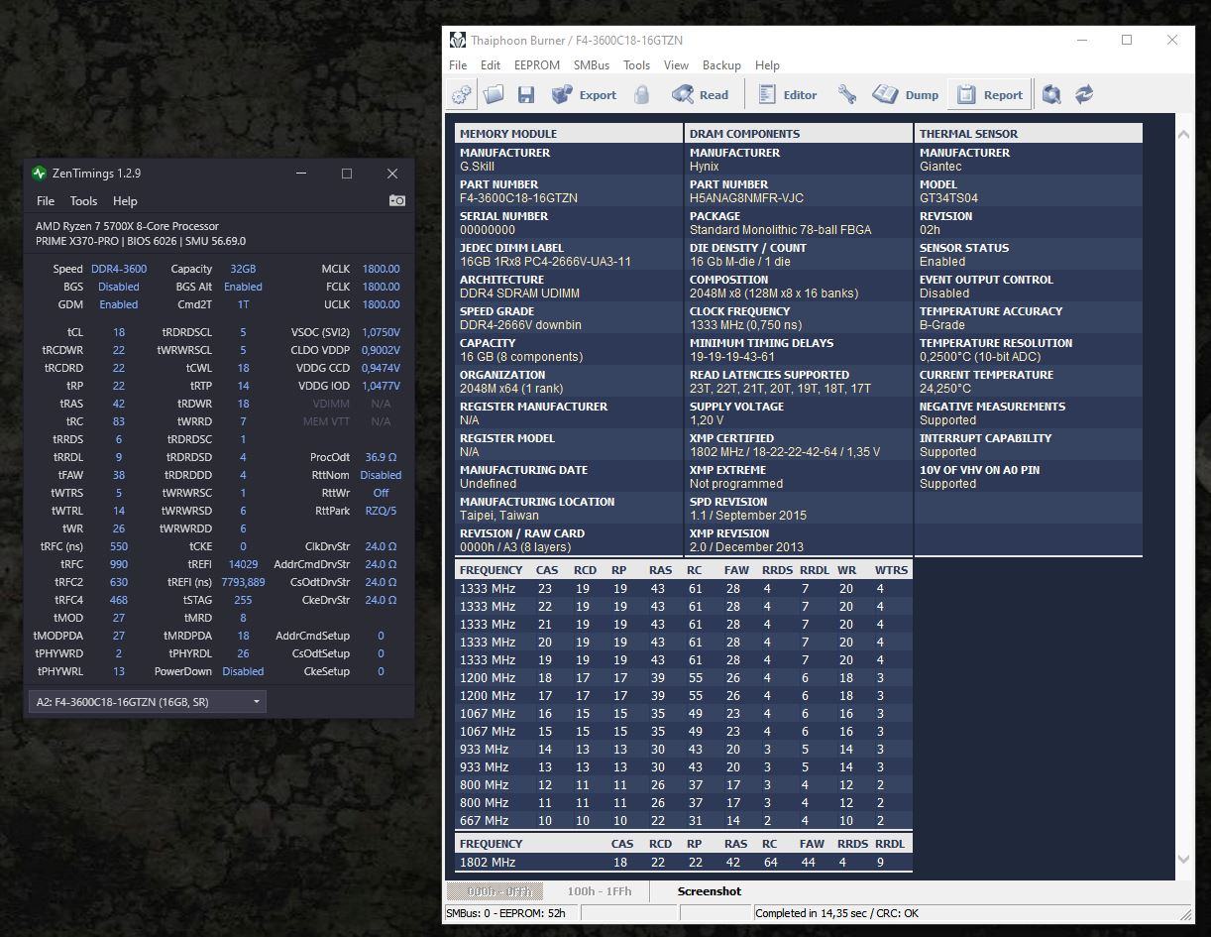Open the File menu in ZenTimings
This screenshot has width=1211, height=937.
[x=46, y=201]
